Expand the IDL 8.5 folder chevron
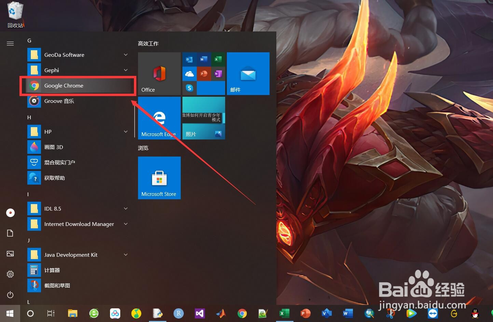Image resolution: width=493 pixels, height=322 pixels. coord(126,209)
